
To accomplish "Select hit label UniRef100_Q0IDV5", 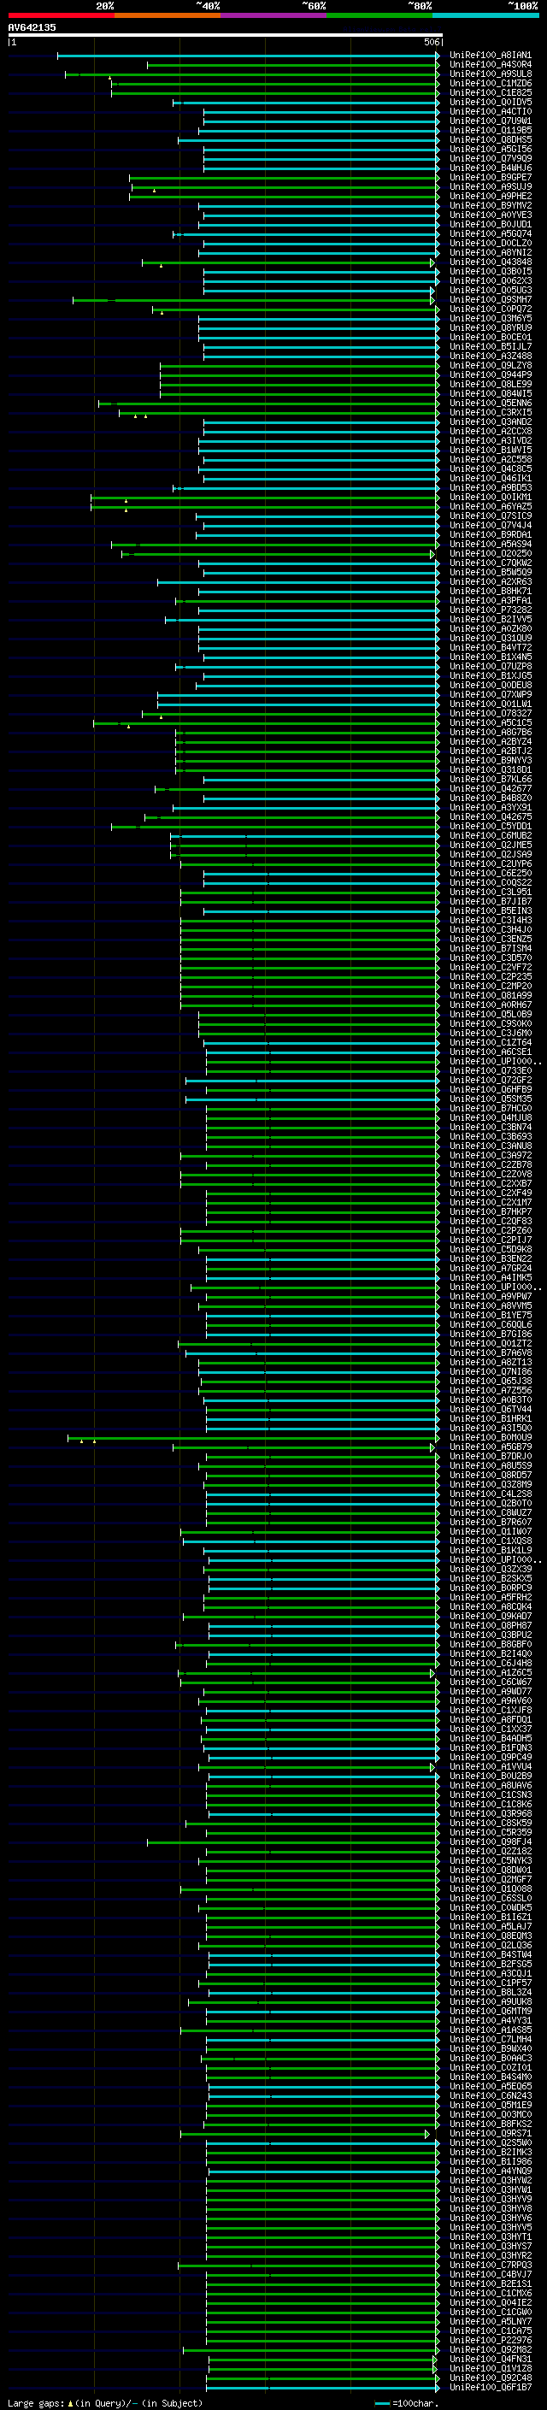I will point(490,102).
